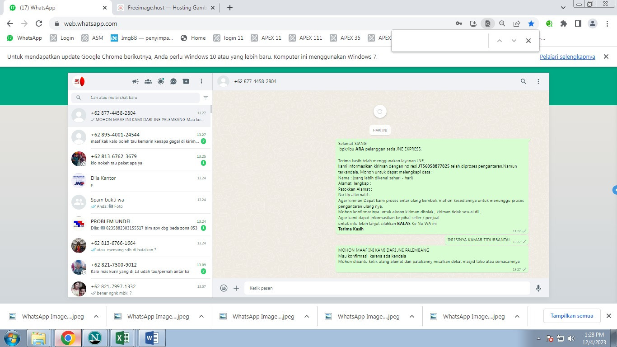617x347 pixels.
Task: Click the web.whatsapp.com address bar
Action: tap(253, 23)
